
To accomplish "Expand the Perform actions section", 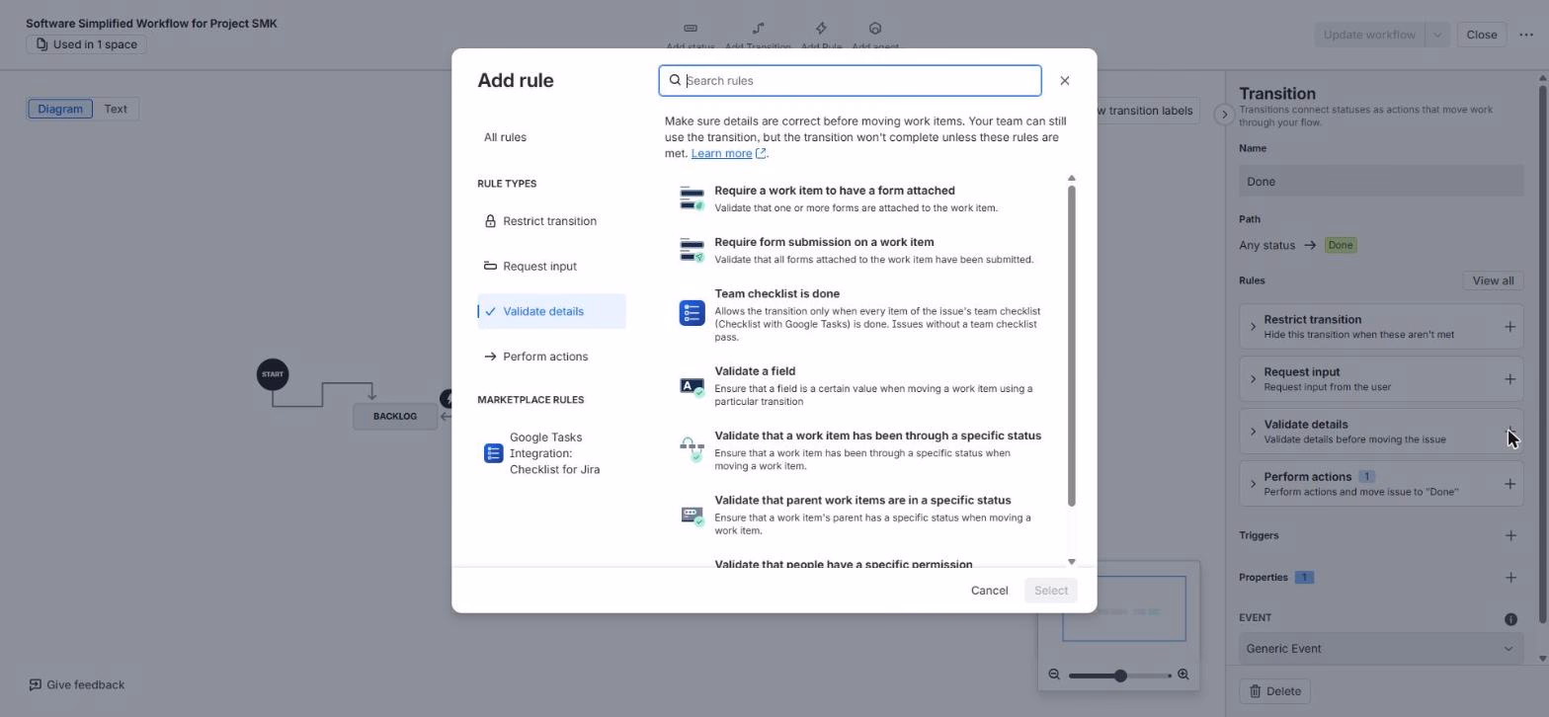I will click(x=1253, y=484).
